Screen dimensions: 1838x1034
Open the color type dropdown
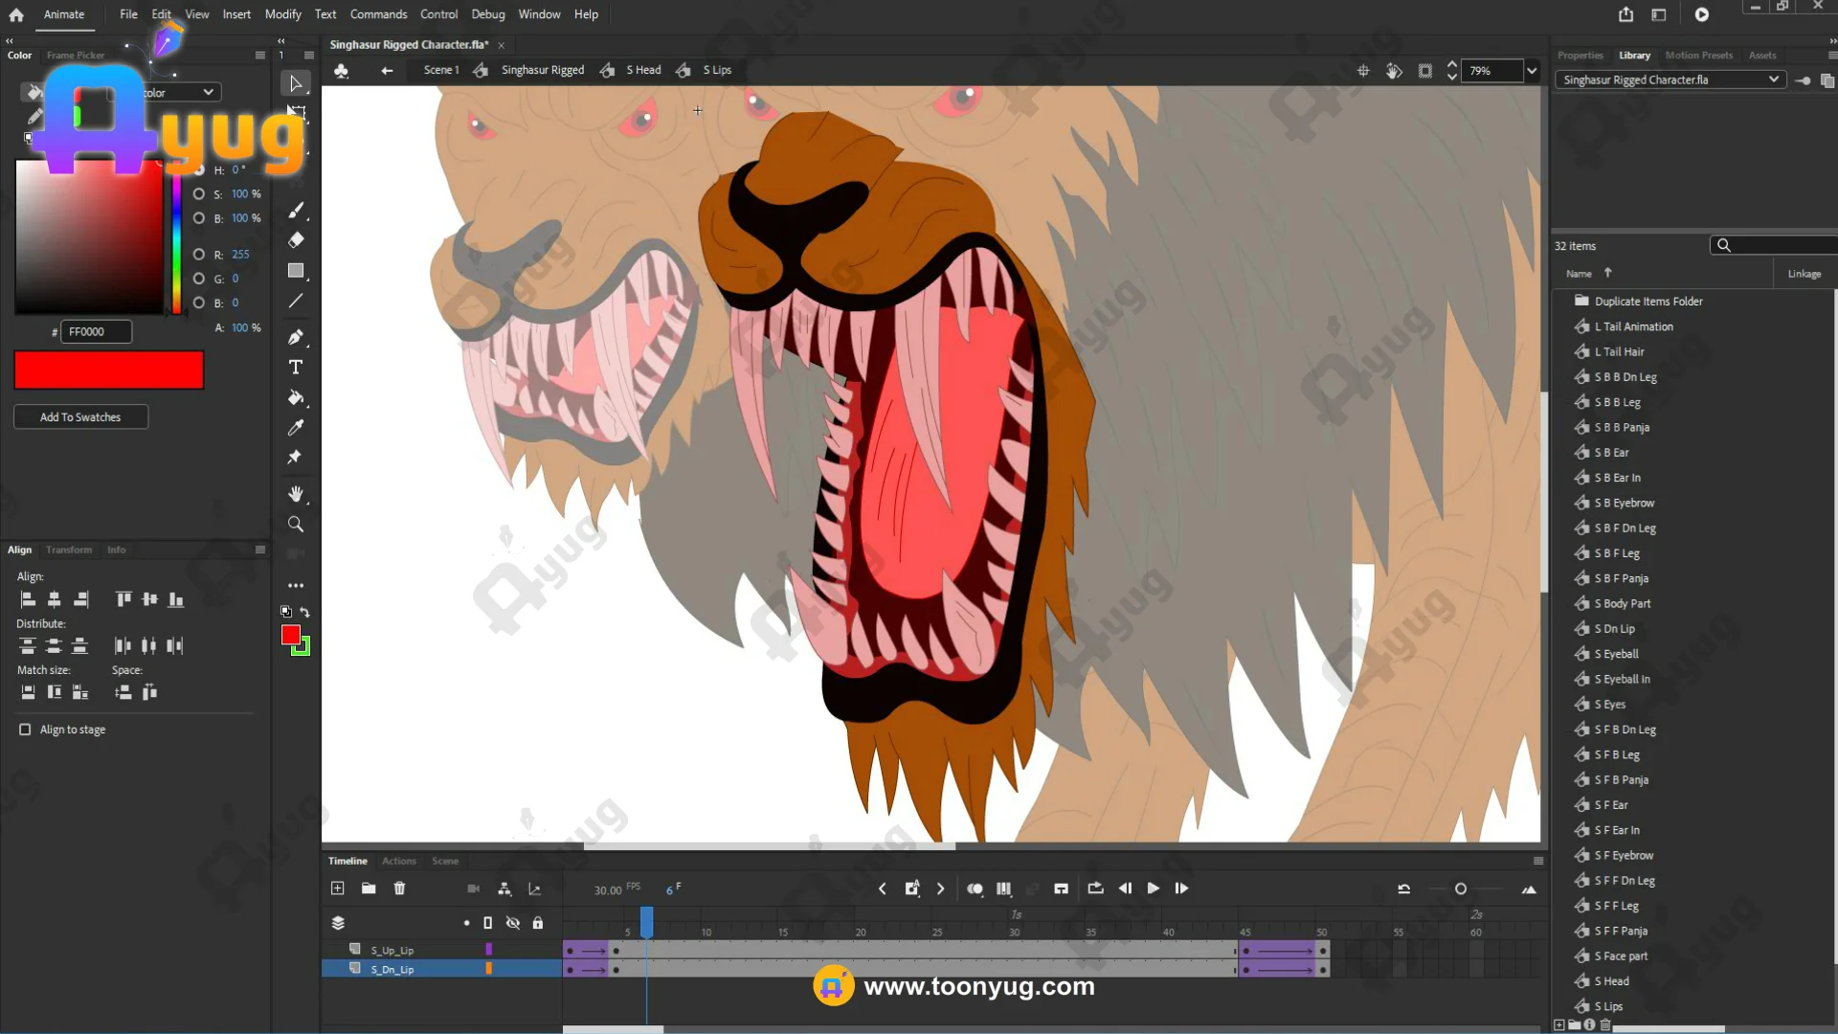[208, 92]
